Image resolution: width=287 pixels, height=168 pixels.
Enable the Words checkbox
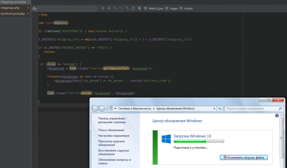[181, 9]
